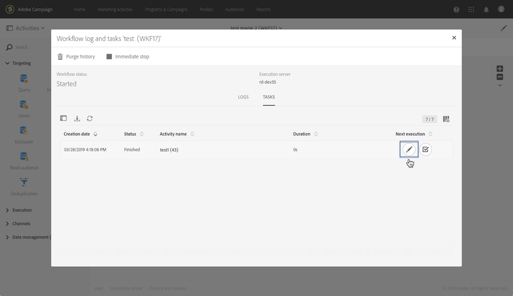
Task: Expand the Data management section
Action: (x=7, y=237)
